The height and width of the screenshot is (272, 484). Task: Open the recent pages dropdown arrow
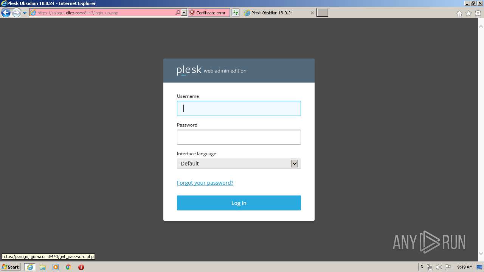click(25, 13)
